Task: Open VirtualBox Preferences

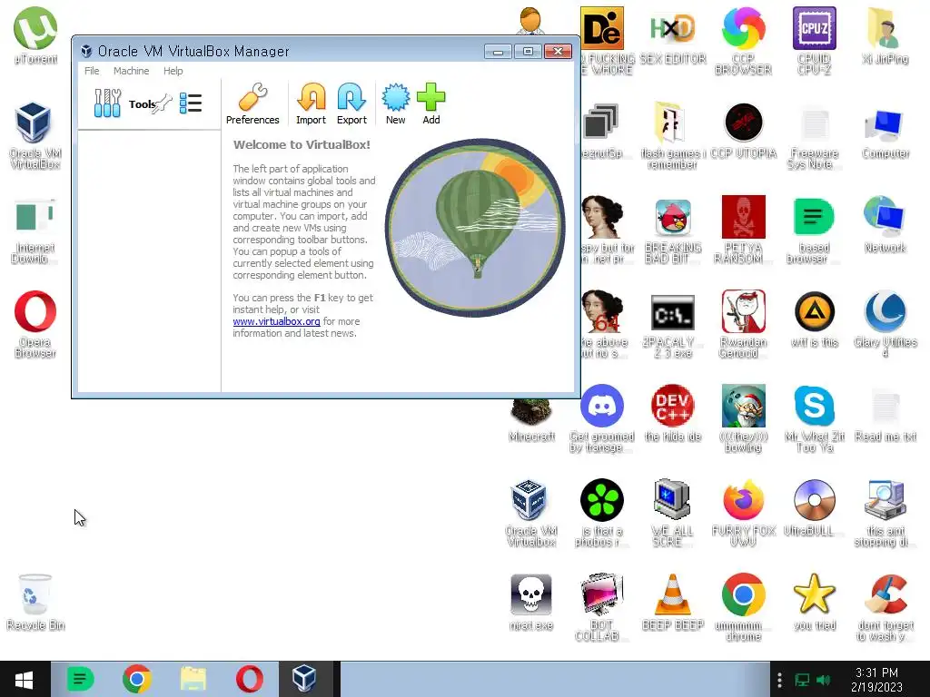Action: (x=252, y=103)
